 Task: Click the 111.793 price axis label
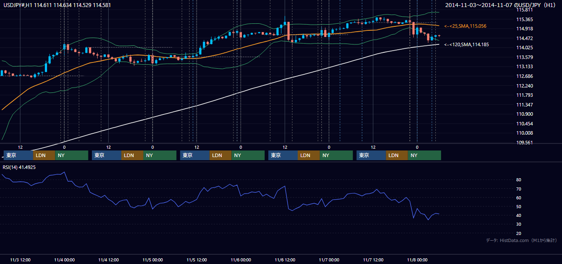click(x=524, y=95)
